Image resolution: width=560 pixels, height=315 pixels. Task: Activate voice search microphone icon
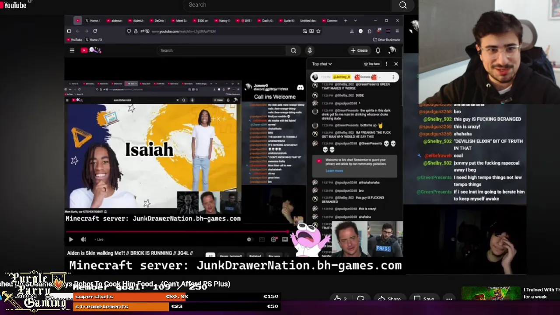[x=310, y=50]
